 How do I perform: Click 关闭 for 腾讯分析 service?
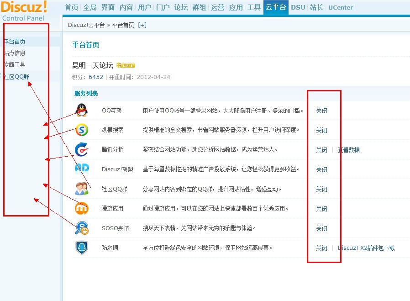pos(321,150)
